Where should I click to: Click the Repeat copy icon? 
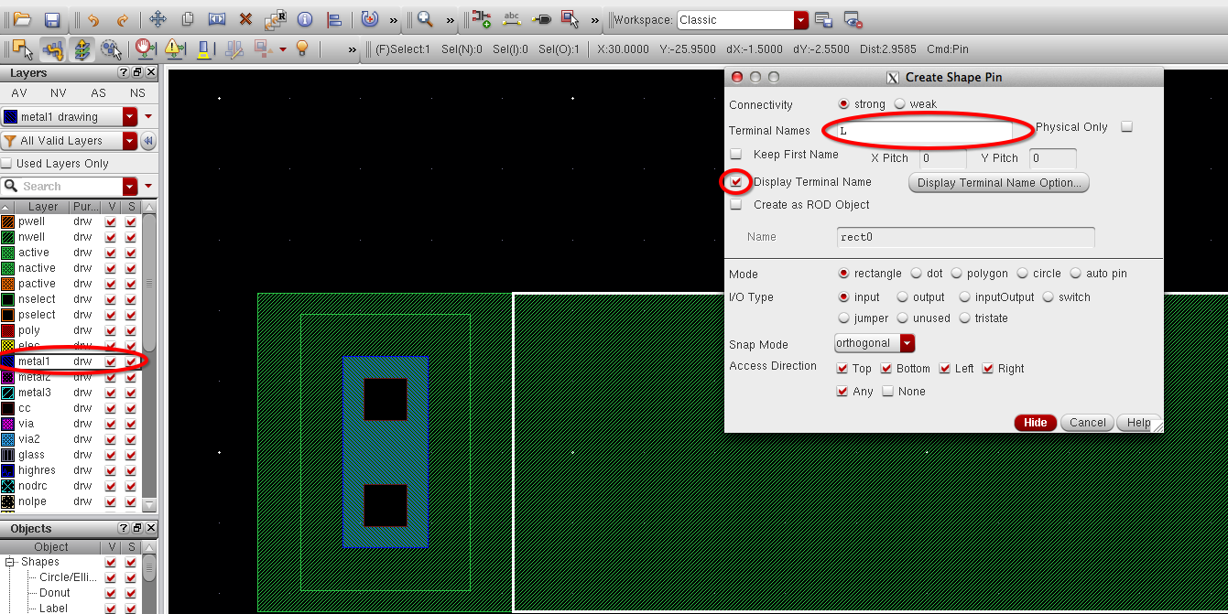coord(275,19)
